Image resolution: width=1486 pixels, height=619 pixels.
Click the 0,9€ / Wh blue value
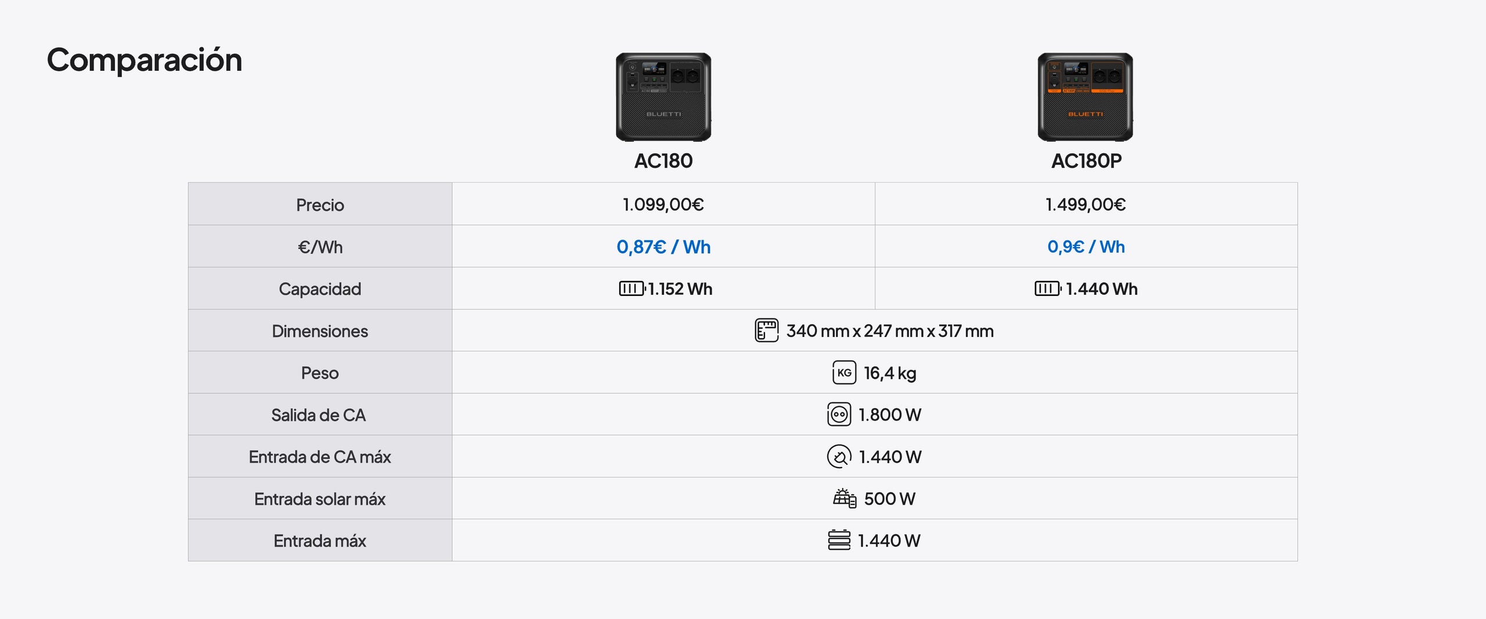click(x=1085, y=247)
